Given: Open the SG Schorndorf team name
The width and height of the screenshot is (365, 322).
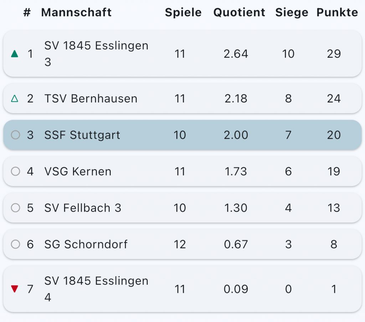Looking at the screenshot, I should tap(86, 244).
